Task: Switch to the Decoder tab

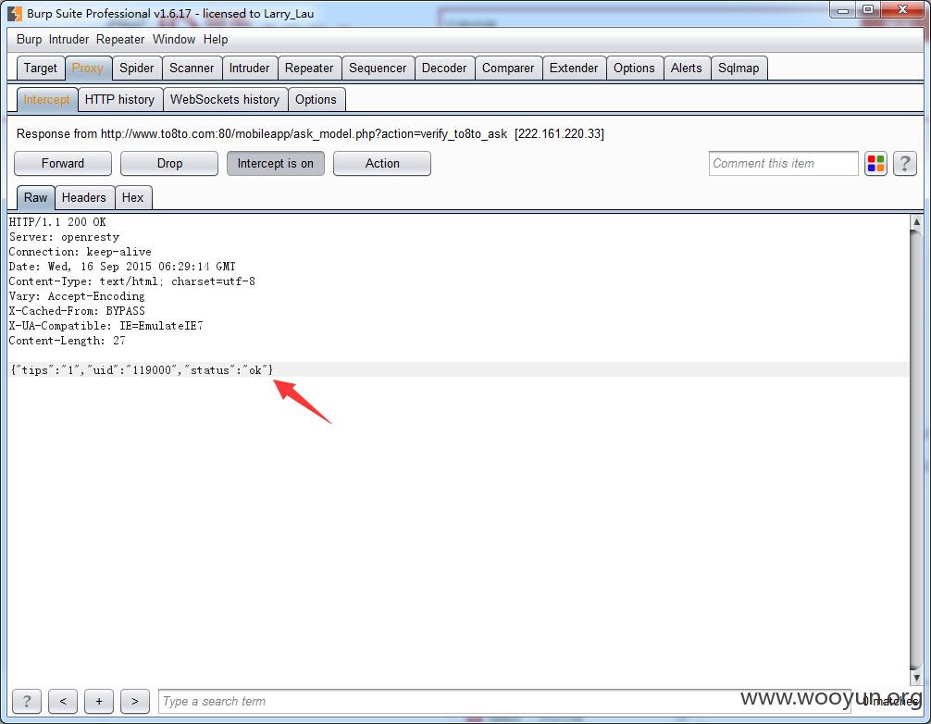Action: tap(444, 69)
